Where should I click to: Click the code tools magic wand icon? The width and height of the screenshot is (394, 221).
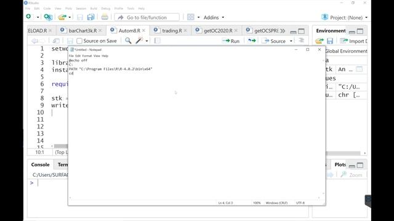pyautogui.click(x=139, y=41)
